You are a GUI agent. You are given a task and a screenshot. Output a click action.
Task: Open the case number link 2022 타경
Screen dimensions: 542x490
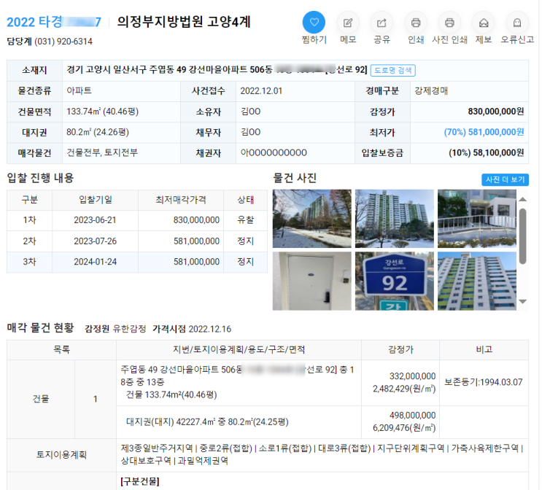(54, 22)
